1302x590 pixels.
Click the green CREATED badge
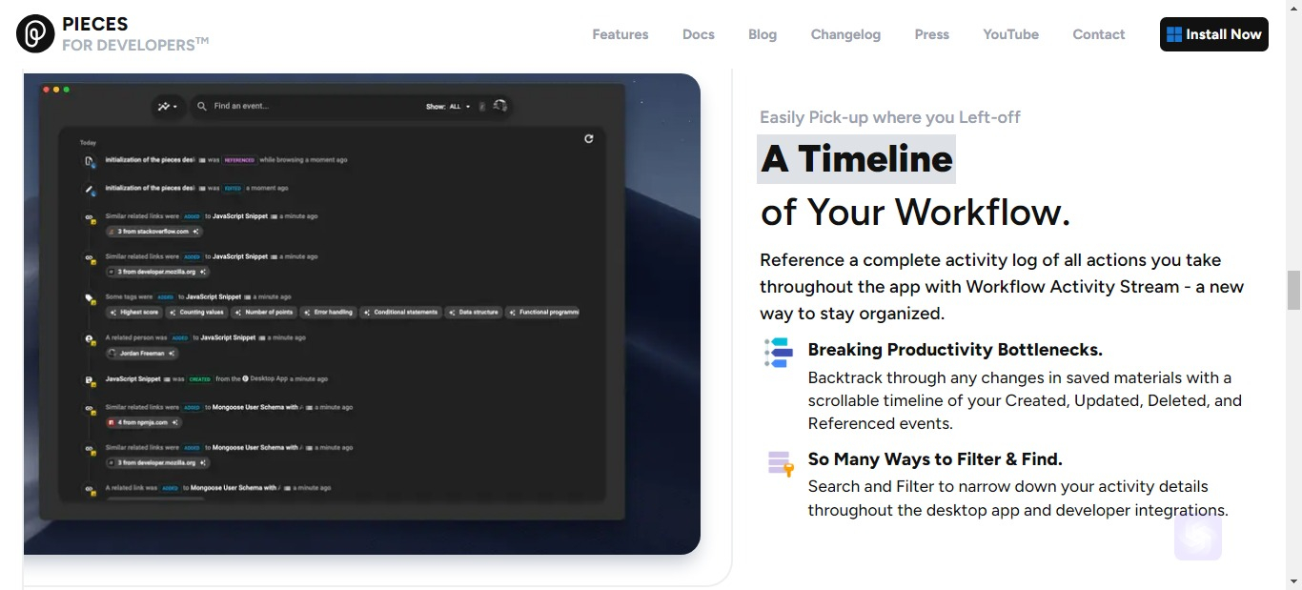coord(200,379)
